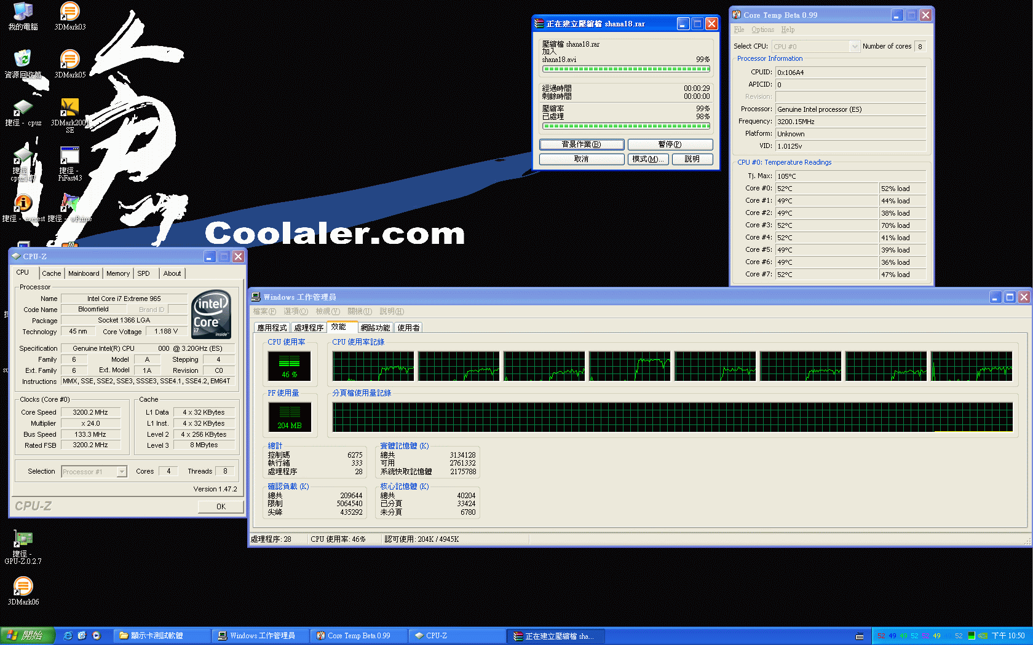Viewport: 1033px width, 645px height.
Task: Click Frequency 3200.15MHz field in Core Temp
Action: (850, 122)
